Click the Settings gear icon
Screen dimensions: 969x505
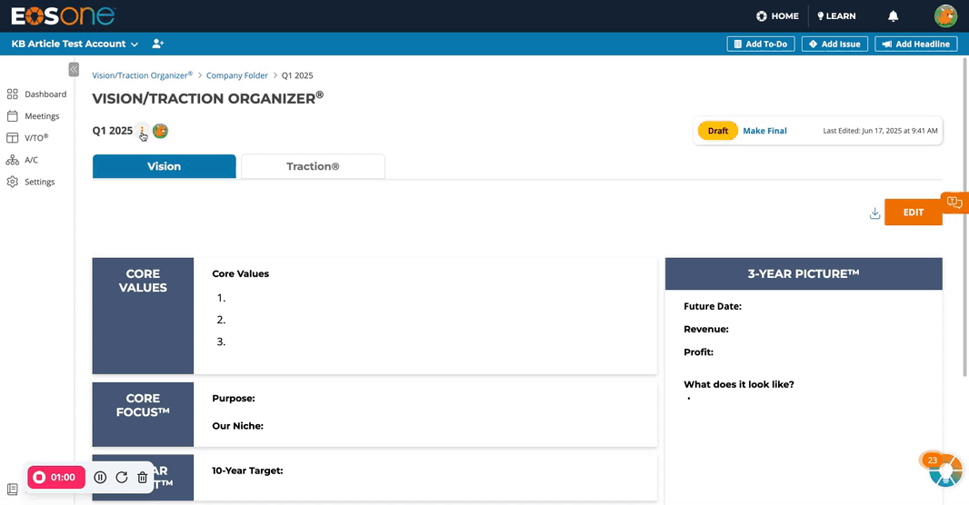13,182
